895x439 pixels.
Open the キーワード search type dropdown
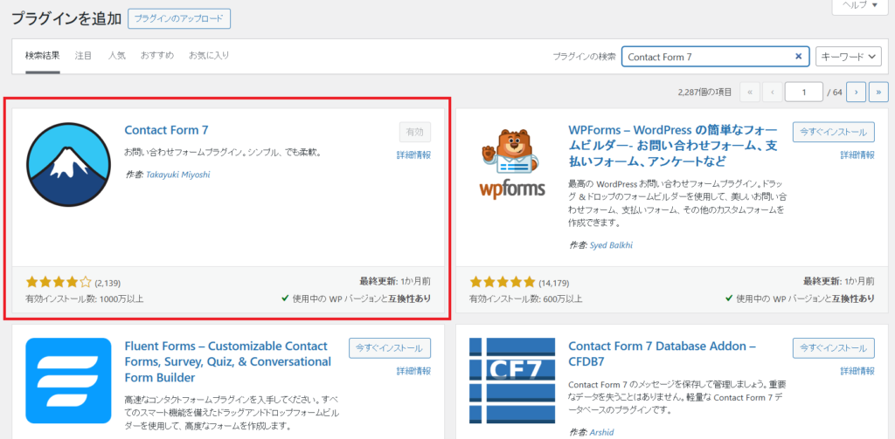coord(848,57)
